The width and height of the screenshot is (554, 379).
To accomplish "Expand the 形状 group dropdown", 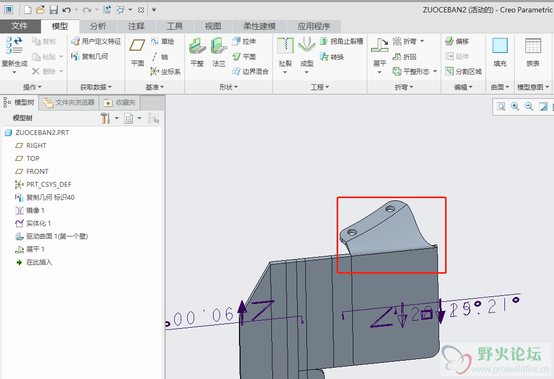I will (229, 87).
